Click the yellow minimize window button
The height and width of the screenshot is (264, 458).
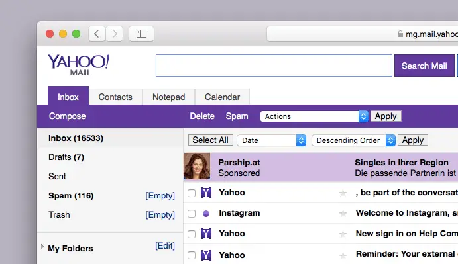click(63, 34)
